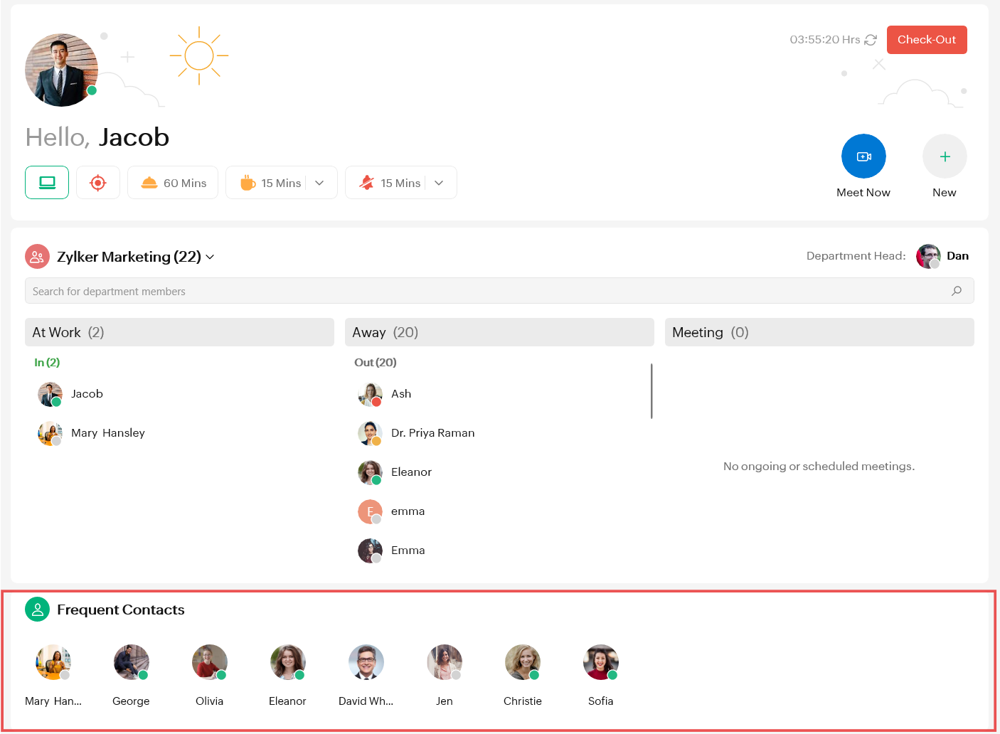Select the At Work (2) column header

point(179,332)
